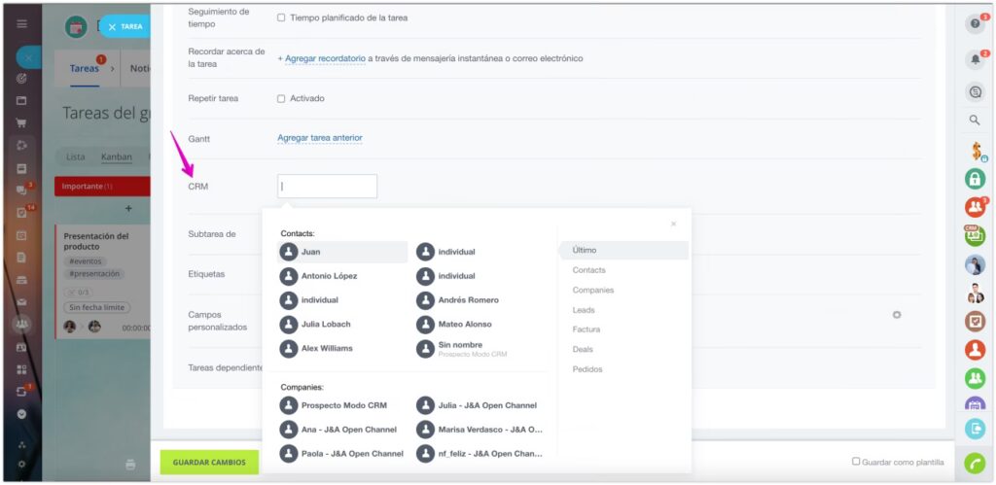
Task: Check Guardar como plantilla option
Action: (856, 462)
